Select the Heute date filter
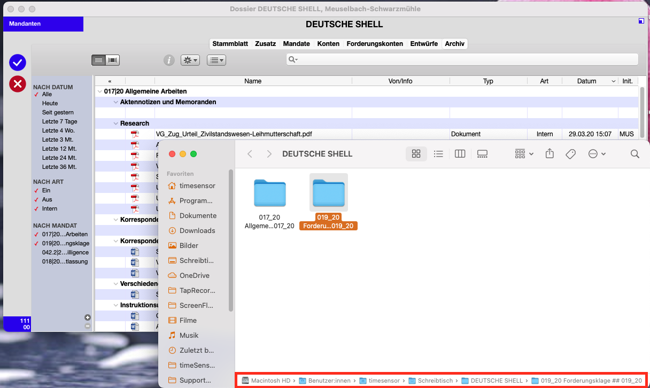650x388 pixels. [x=50, y=103]
